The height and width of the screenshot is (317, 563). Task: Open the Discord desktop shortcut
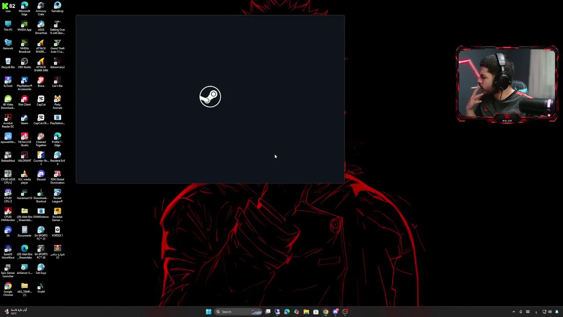pos(41,176)
